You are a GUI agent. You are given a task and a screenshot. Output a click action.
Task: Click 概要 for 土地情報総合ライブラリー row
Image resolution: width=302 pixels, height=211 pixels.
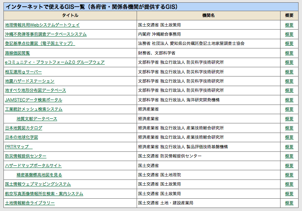pyautogui.click(x=289, y=203)
